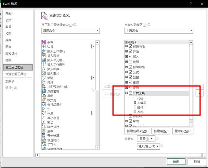208x168 pixels.
Task: Uncheck the 背景消除 tab checkbox
Action: (131, 46)
